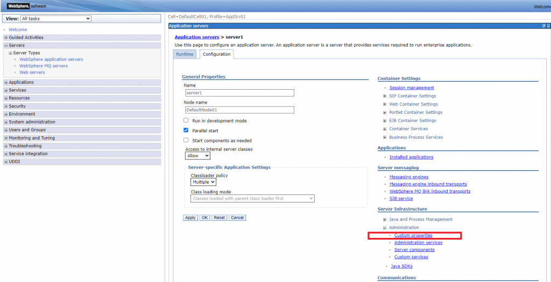Screen dimensions: 551x282
Task: Expand Guided Activities in navigation
Action: 6,38
